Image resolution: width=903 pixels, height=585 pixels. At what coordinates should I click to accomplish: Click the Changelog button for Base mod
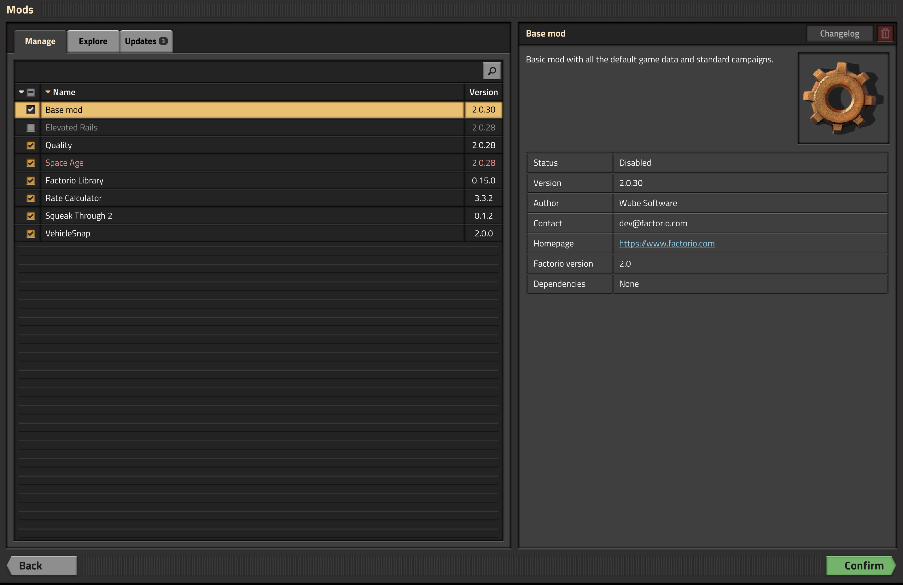[x=839, y=32]
